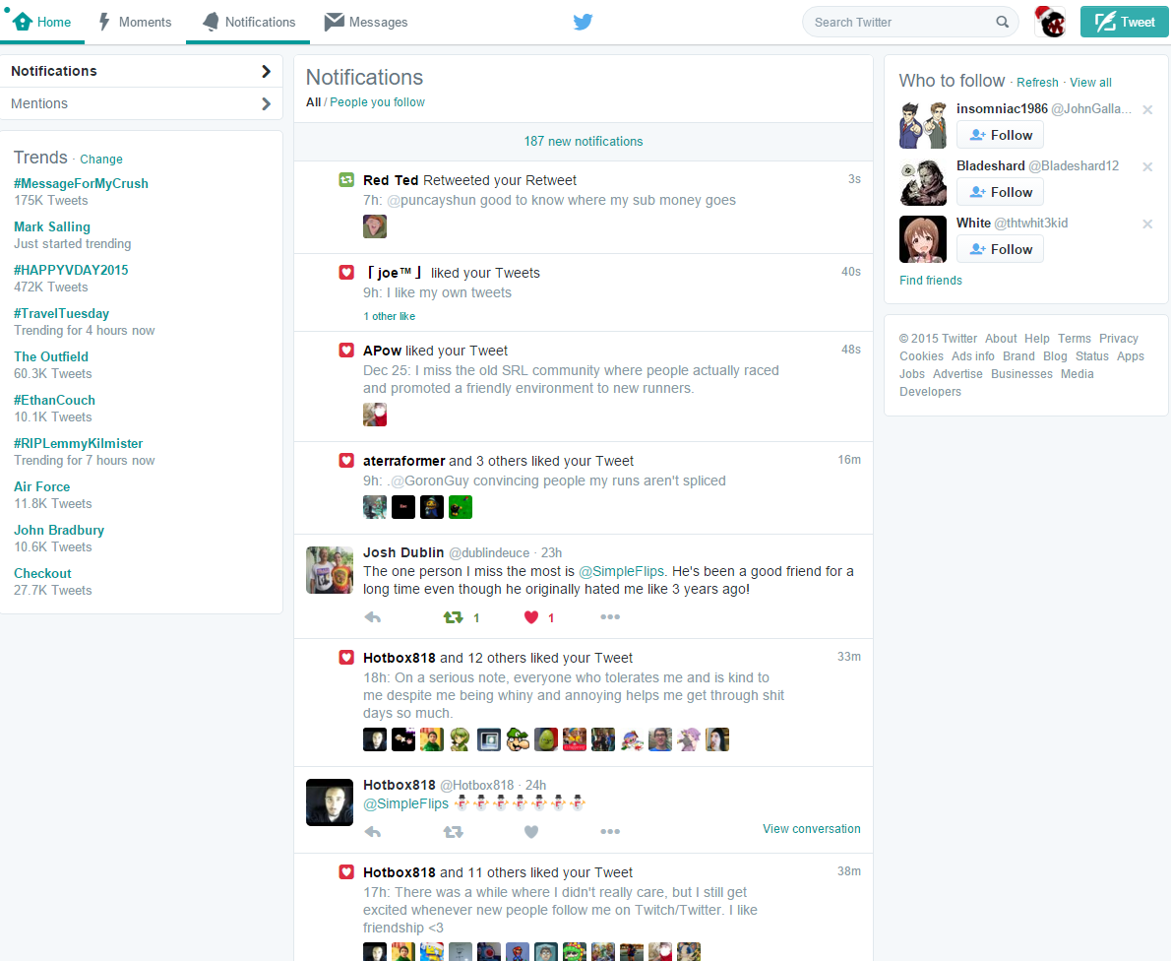Retweet Hotbox818's snowman tweet
Image resolution: width=1171 pixels, height=961 pixels.
[454, 832]
